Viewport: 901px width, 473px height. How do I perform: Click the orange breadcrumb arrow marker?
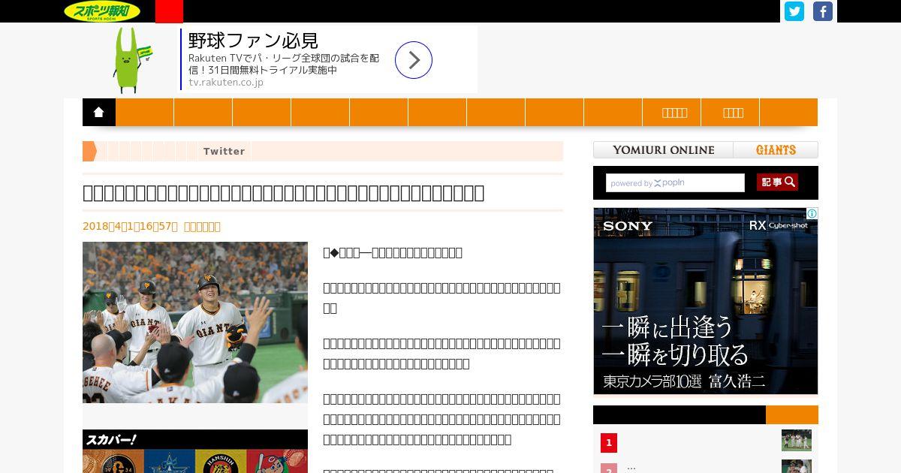89,151
